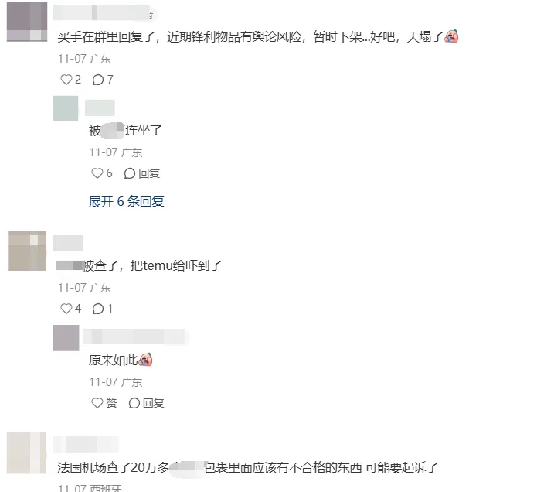
Task: Open avatar of the 连坐了 replier
Action: pos(66,108)
